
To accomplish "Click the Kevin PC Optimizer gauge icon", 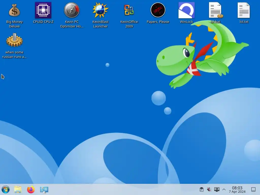I will click(x=72, y=10).
